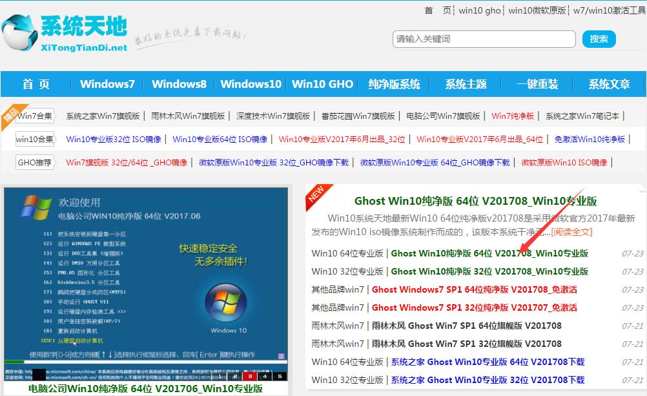Switch slideshow to slide 1
The image size is (647, 396).
pos(220,376)
